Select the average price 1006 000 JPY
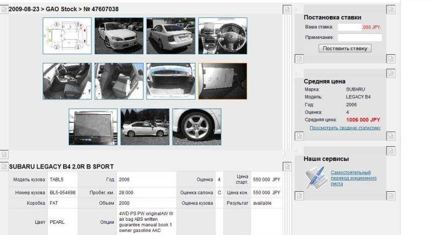Image resolution: width=433 pixels, height=235 pixels. [363, 120]
